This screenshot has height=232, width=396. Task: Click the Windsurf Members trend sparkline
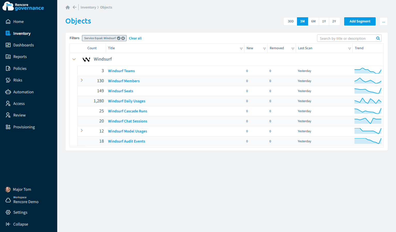[368, 81]
